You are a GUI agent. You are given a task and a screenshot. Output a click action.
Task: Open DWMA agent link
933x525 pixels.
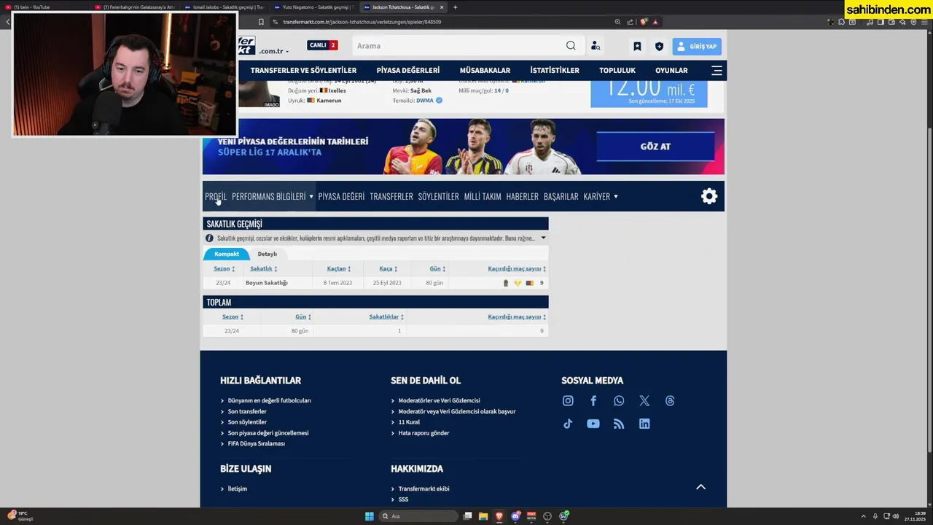pyautogui.click(x=425, y=101)
